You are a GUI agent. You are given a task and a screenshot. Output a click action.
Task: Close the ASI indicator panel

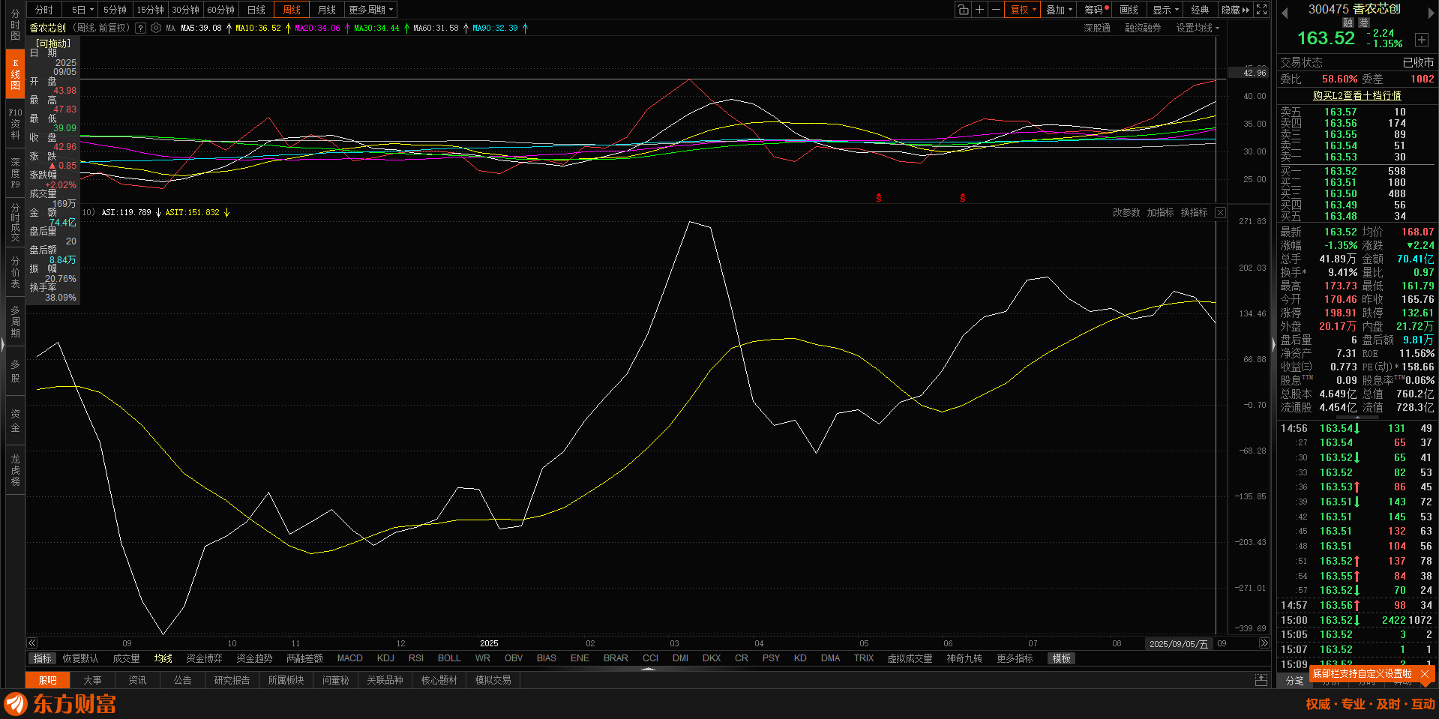1220,213
